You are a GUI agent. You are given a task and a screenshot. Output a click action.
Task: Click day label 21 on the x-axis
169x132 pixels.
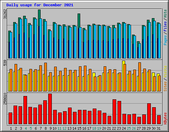(109, 128)
